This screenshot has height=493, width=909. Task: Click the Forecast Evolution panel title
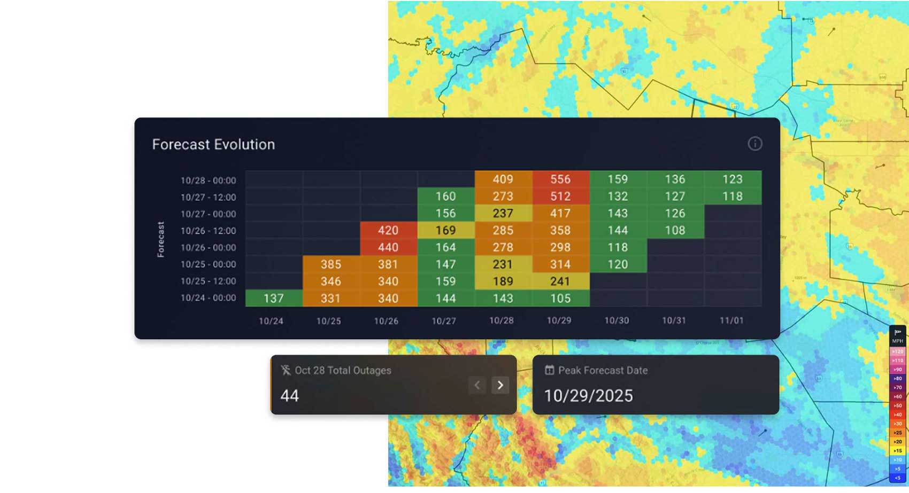point(213,144)
